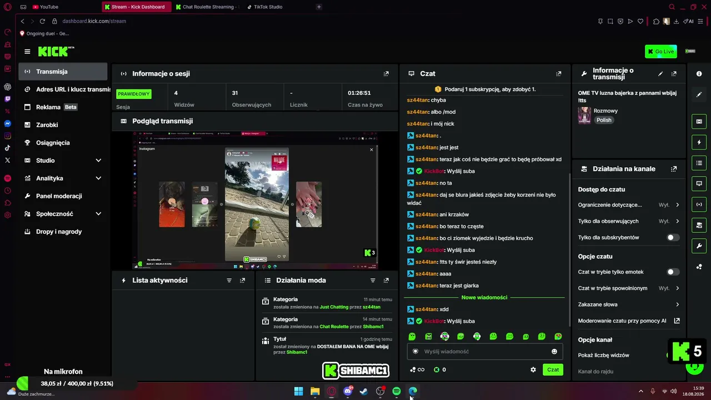Filter the Lista aktywności panel
711x400 pixels.
pos(229,281)
